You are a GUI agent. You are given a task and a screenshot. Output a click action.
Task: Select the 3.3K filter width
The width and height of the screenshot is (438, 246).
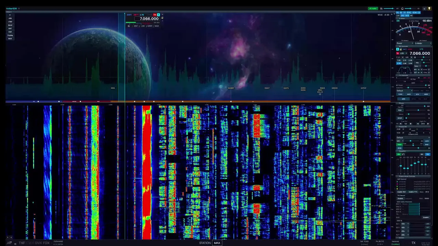click(x=410, y=63)
